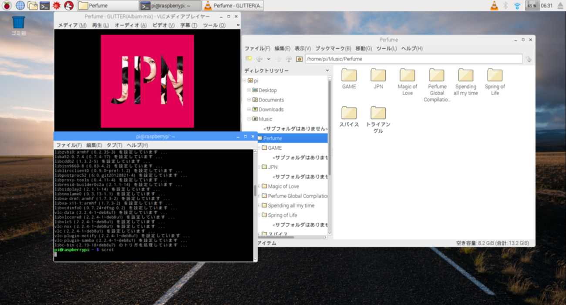
Task: Switch to pi@raspberrypi terminal taskbar button
Action: pyautogui.click(x=170, y=6)
